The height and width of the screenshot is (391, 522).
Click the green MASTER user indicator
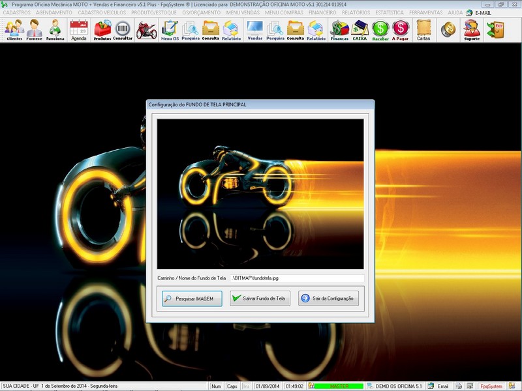339,386
